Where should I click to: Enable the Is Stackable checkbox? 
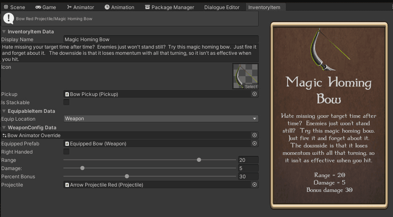(x=66, y=103)
